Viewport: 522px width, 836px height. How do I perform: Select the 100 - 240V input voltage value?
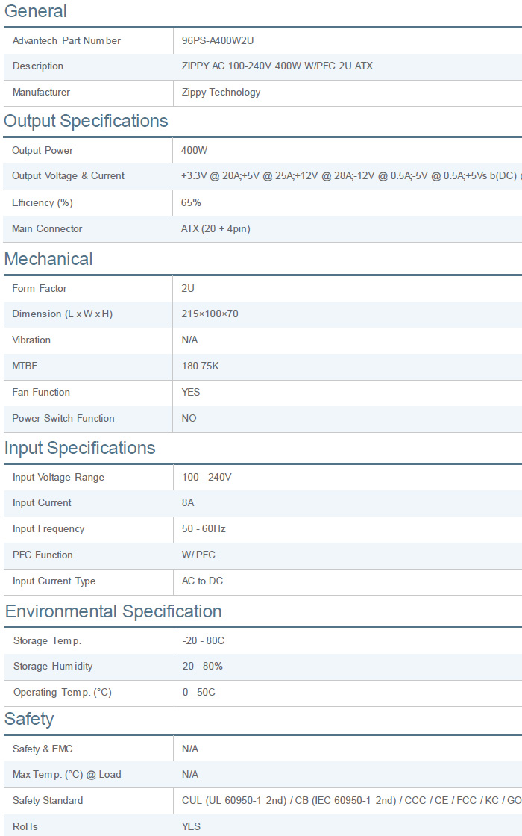coord(207,478)
